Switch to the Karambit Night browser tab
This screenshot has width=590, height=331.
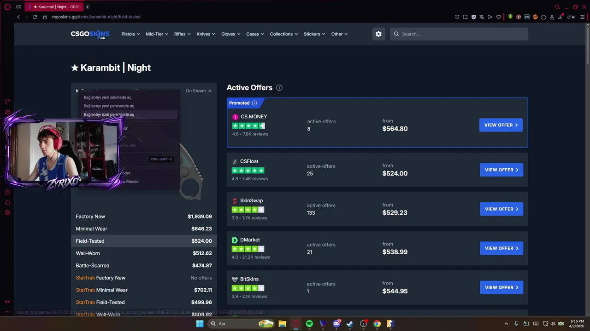click(53, 7)
